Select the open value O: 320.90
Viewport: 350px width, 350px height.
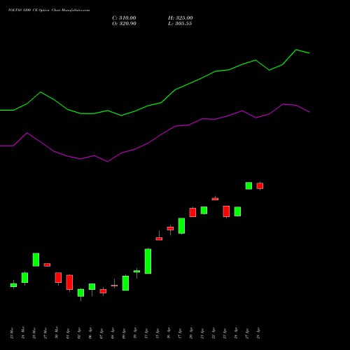[124, 24]
